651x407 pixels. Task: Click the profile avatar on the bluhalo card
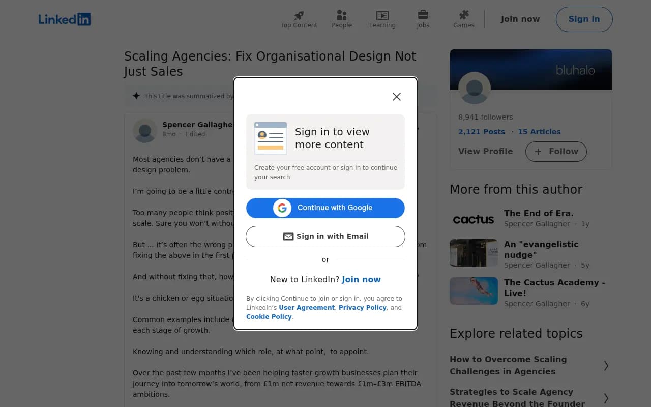click(x=475, y=88)
